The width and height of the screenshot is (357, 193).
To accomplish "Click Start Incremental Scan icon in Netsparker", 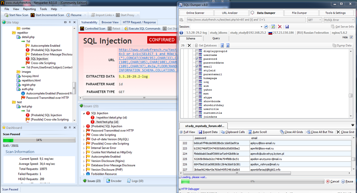I will pyautogui.click(x=32, y=15).
